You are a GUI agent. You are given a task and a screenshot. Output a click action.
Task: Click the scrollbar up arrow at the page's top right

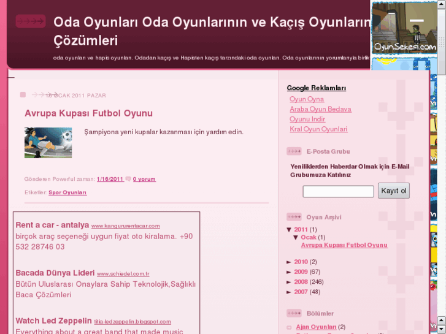coord(442,4)
